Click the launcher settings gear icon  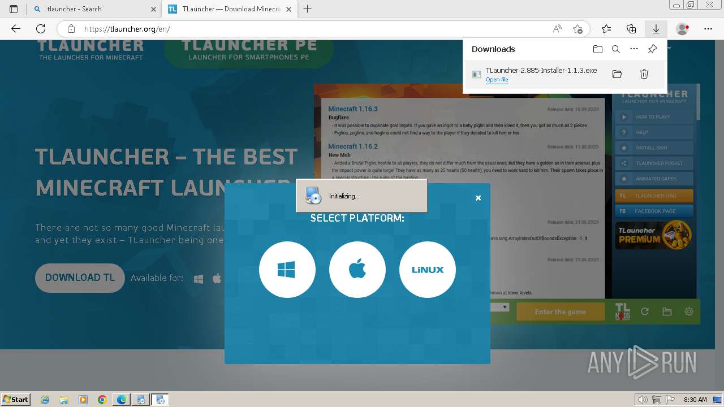pyautogui.click(x=689, y=311)
